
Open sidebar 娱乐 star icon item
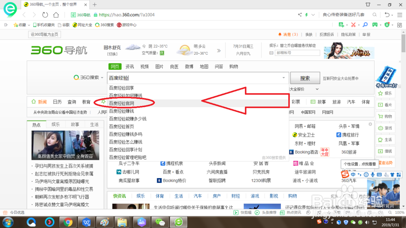point(385,93)
